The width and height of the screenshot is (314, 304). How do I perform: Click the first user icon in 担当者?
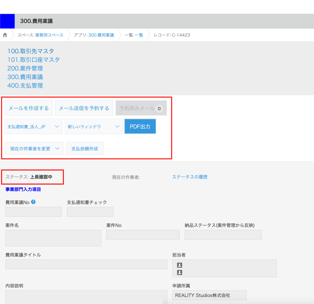[x=180, y=265]
